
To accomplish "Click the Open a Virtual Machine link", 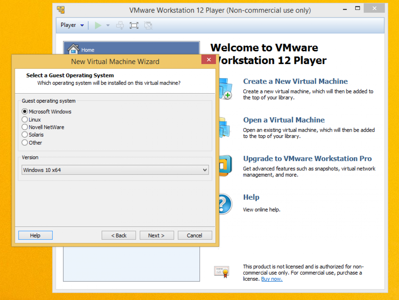I will pyautogui.click(x=284, y=120).
